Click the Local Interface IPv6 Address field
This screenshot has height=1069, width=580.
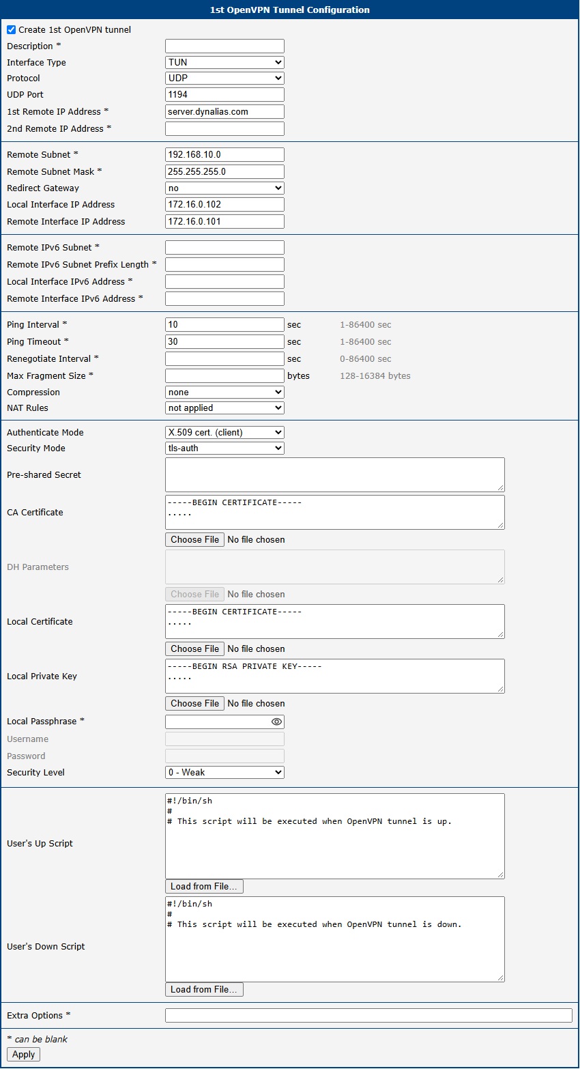click(x=224, y=281)
